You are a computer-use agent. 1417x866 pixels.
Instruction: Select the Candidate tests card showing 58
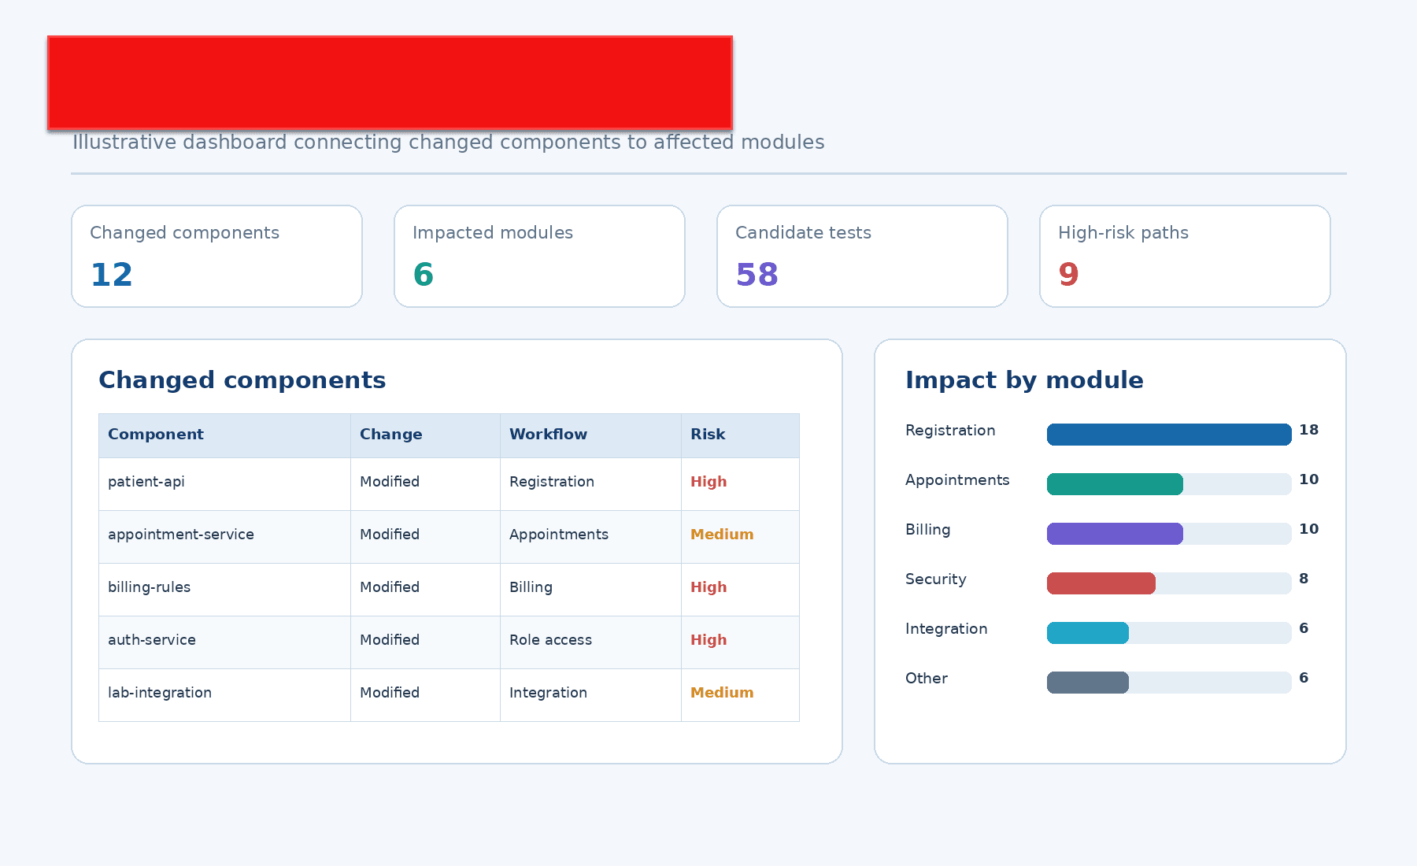click(862, 256)
